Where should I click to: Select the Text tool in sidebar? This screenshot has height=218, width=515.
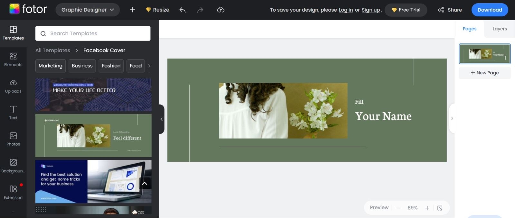[13, 113]
